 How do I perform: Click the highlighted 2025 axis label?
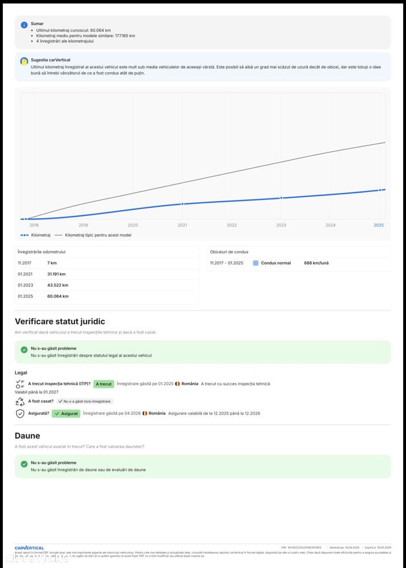pyautogui.click(x=379, y=225)
